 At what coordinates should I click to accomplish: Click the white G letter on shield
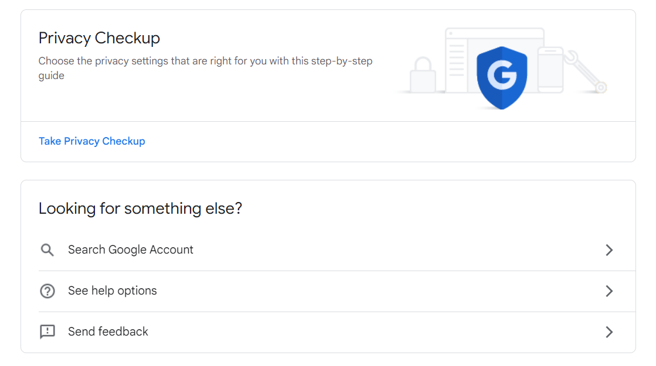pyautogui.click(x=502, y=75)
